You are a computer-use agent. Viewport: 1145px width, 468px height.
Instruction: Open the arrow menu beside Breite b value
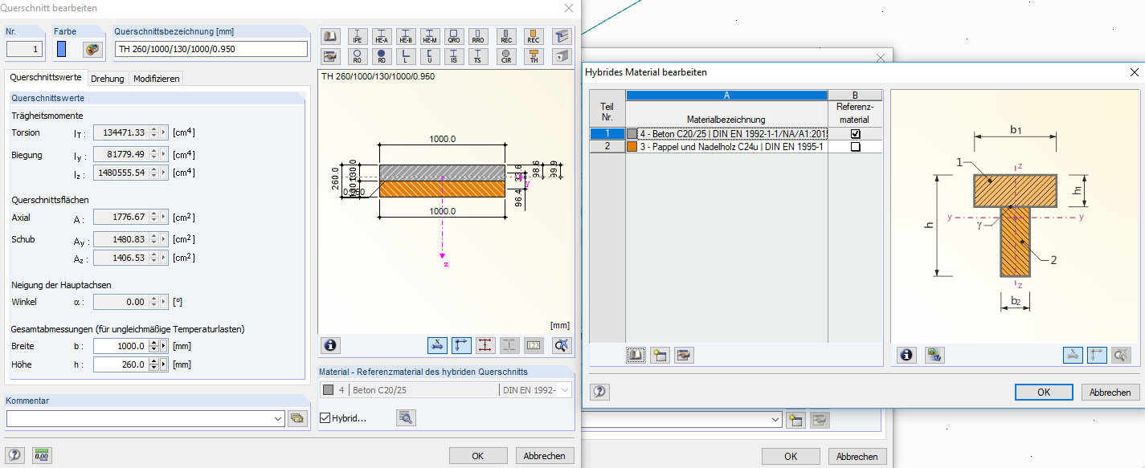(x=164, y=346)
